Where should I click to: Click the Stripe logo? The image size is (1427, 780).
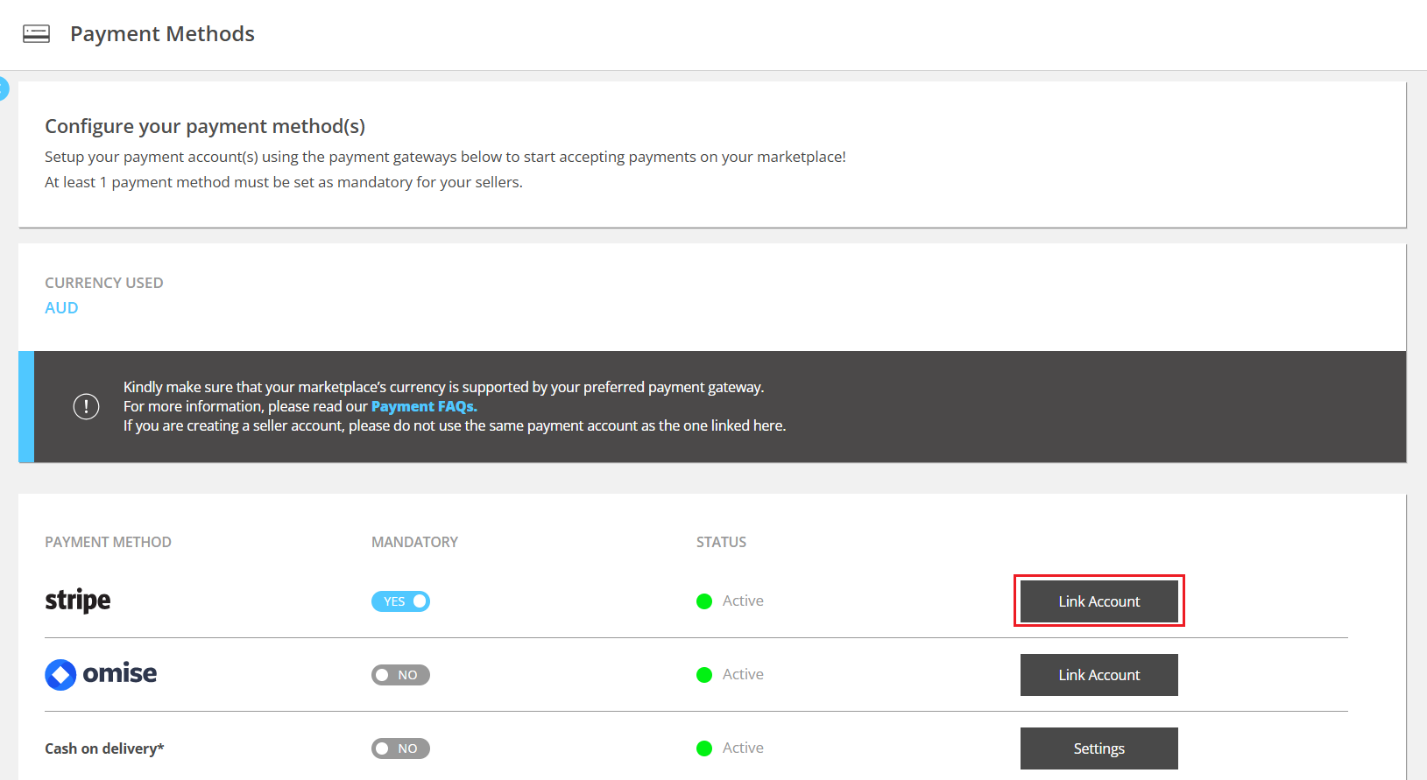pyautogui.click(x=78, y=601)
